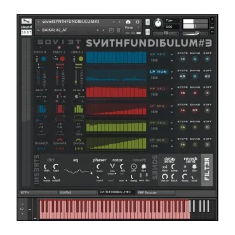235x235 pixels.
Task: Save snapshot with the save icon
Action: 111,30
